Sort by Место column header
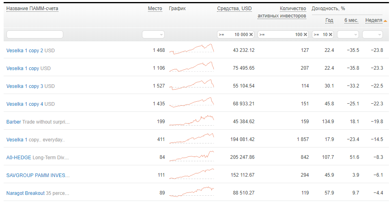391x203 pixels. (x=155, y=9)
